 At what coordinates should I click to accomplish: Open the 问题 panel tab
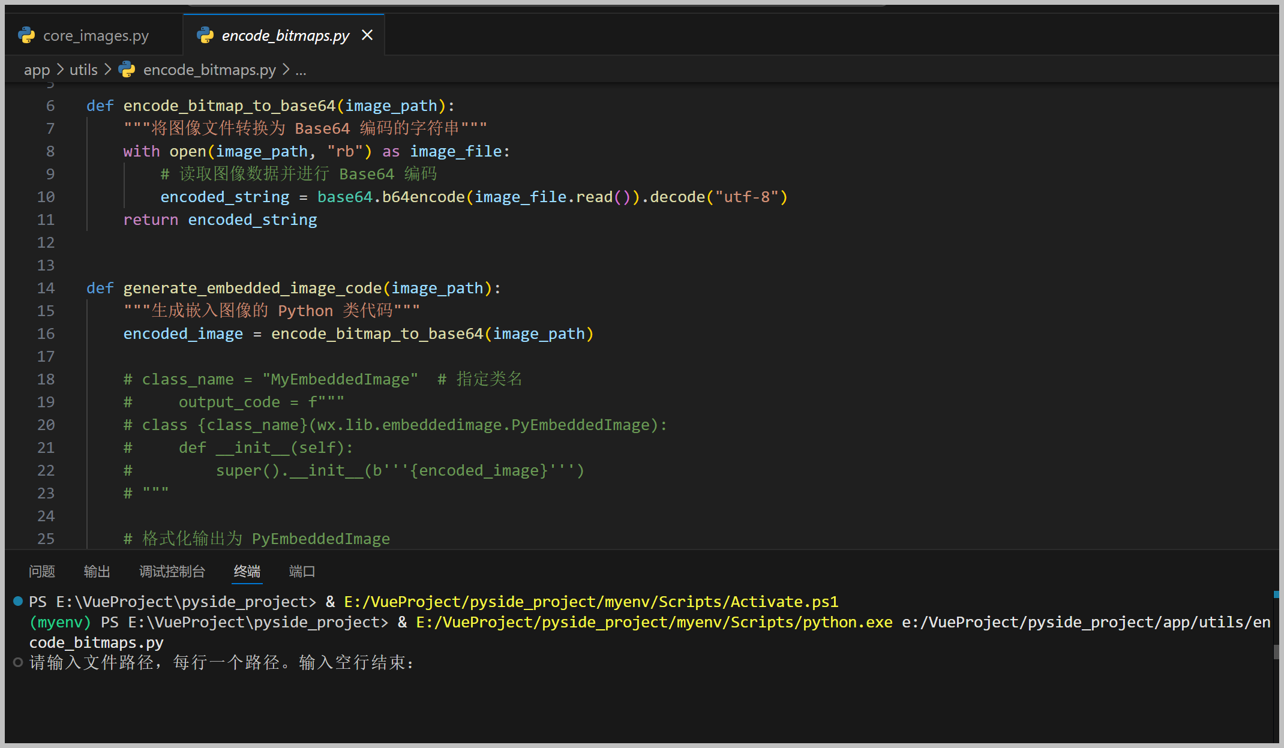(42, 571)
